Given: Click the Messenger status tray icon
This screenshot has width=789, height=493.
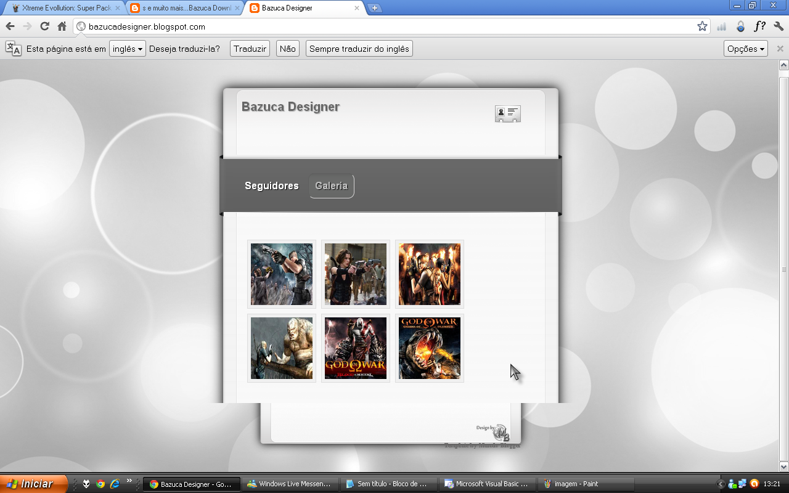Looking at the screenshot, I should 732,484.
